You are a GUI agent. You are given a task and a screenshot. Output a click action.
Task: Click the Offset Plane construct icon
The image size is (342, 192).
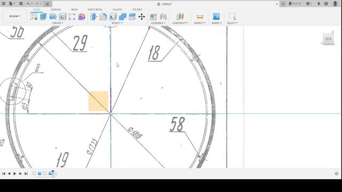[x=180, y=17]
